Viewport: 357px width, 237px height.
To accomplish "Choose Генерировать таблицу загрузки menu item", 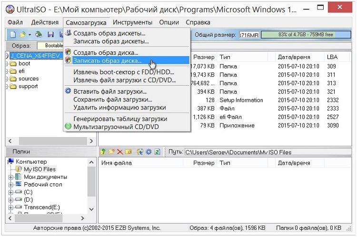I will tap(127, 119).
